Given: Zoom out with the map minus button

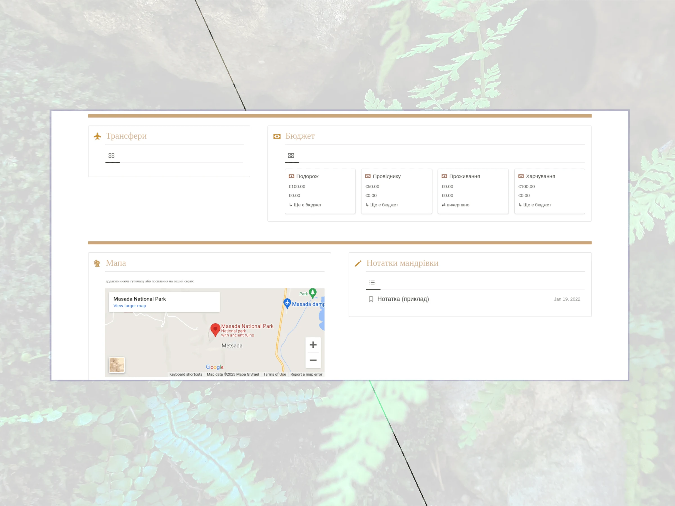Looking at the screenshot, I should [x=313, y=360].
